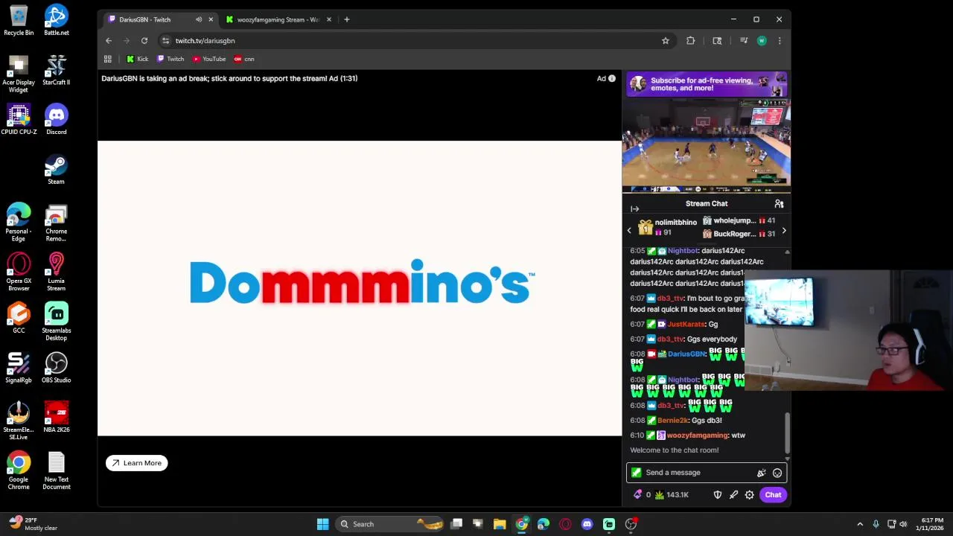Screen dimensions: 953x536
Task: Open the chat identity badge in message box
Action: 636,473
